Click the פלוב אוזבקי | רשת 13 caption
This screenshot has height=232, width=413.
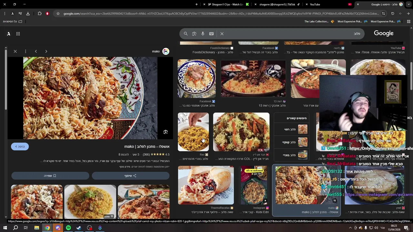coord(272,105)
